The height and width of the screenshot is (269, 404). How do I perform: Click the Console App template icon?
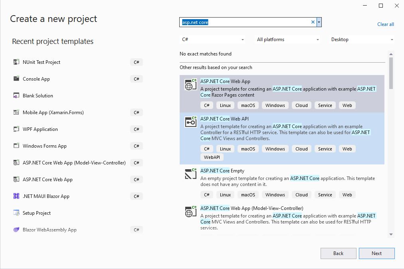pyautogui.click(x=16, y=79)
